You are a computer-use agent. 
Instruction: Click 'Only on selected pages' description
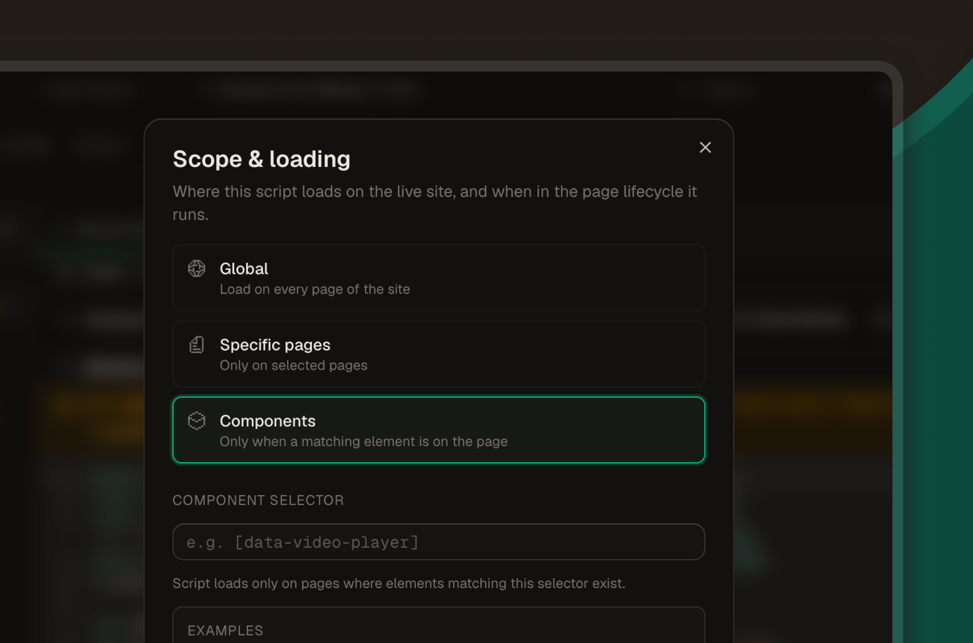pos(293,365)
